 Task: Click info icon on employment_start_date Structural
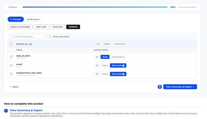click(x=123, y=74)
